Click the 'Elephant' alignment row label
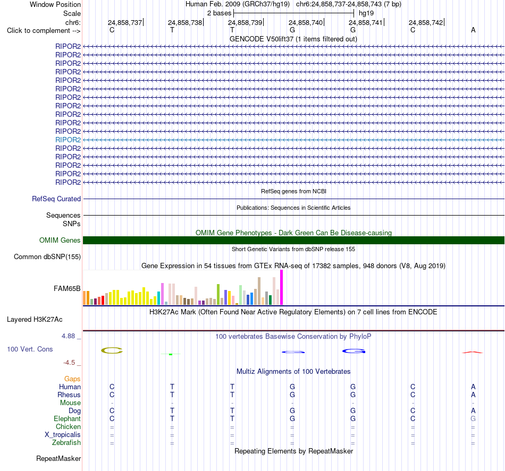The height and width of the screenshot is (471, 505). 67,418
